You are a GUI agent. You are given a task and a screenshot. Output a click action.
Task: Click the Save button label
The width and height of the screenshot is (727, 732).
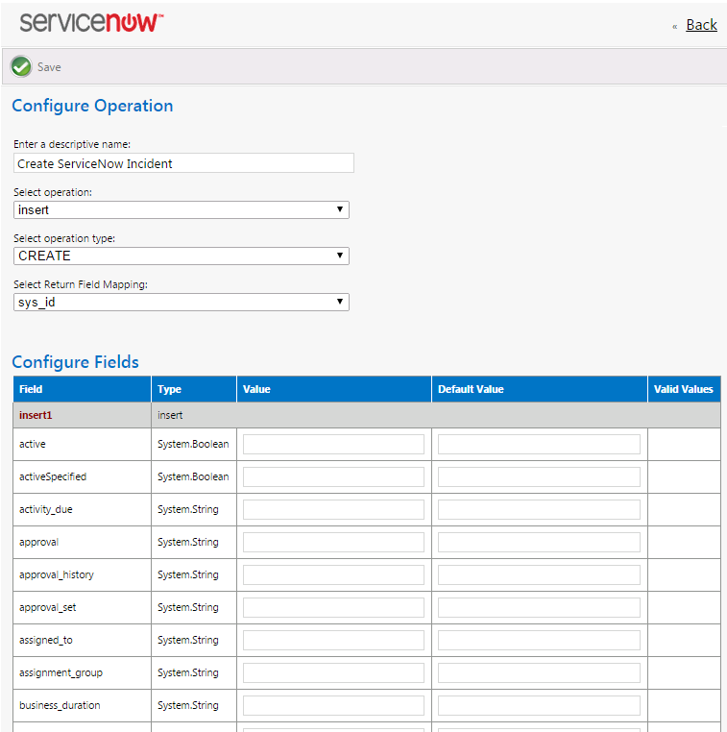tap(49, 67)
